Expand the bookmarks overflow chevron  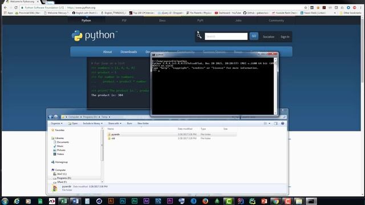335,13
